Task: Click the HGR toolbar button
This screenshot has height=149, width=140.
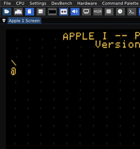Action: (98, 12)
